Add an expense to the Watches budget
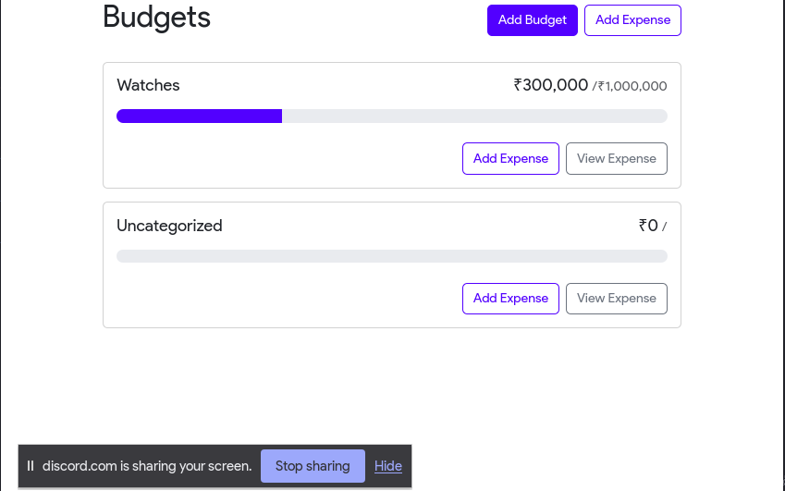The height and width of the screenshot is (491, 785). pos(510,158)
